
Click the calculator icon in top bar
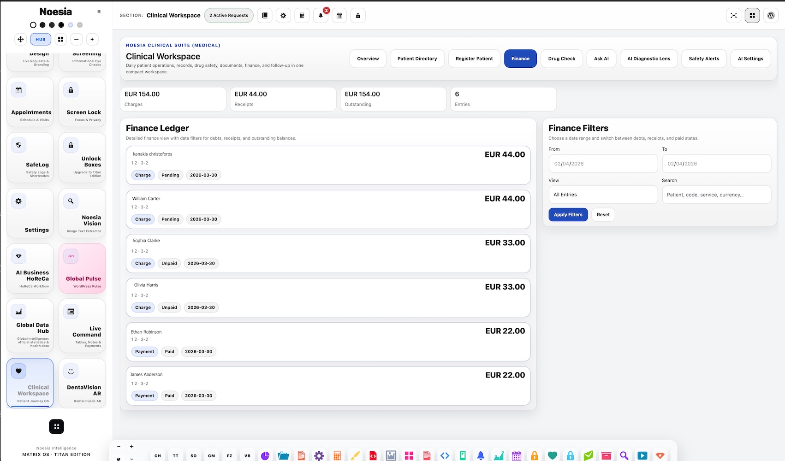pos(302,15)
